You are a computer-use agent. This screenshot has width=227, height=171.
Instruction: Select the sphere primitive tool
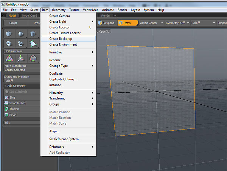22,34
